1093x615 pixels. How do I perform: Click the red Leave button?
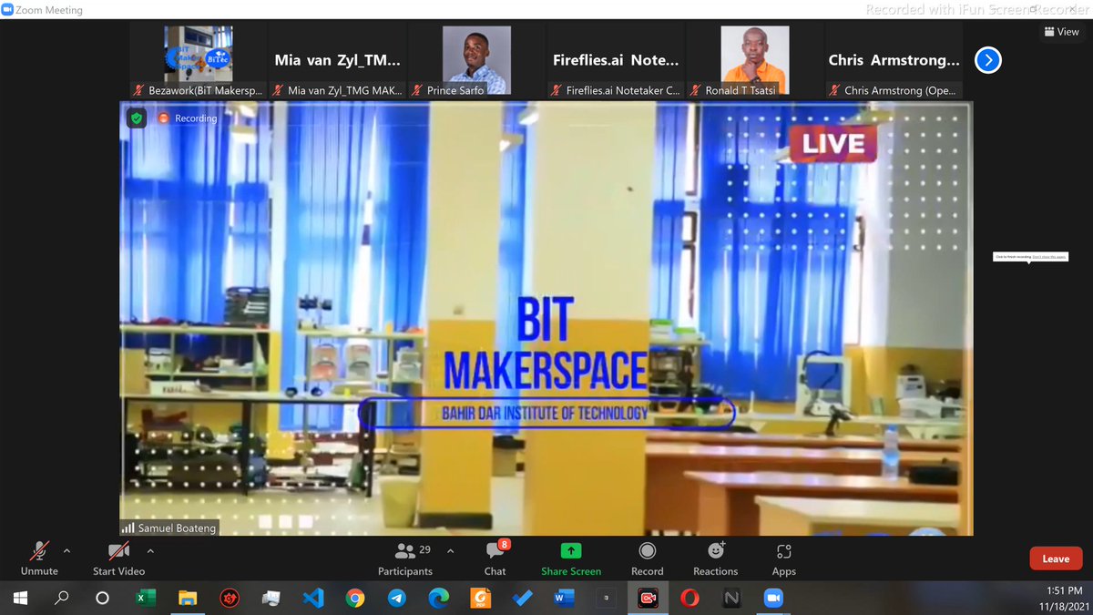[1056, 559]
